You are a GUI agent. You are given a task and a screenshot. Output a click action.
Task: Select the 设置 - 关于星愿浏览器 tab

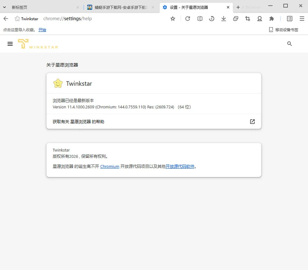tap(196, 7)
